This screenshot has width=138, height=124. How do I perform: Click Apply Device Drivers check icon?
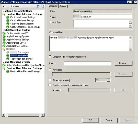[x=4, y=43]
